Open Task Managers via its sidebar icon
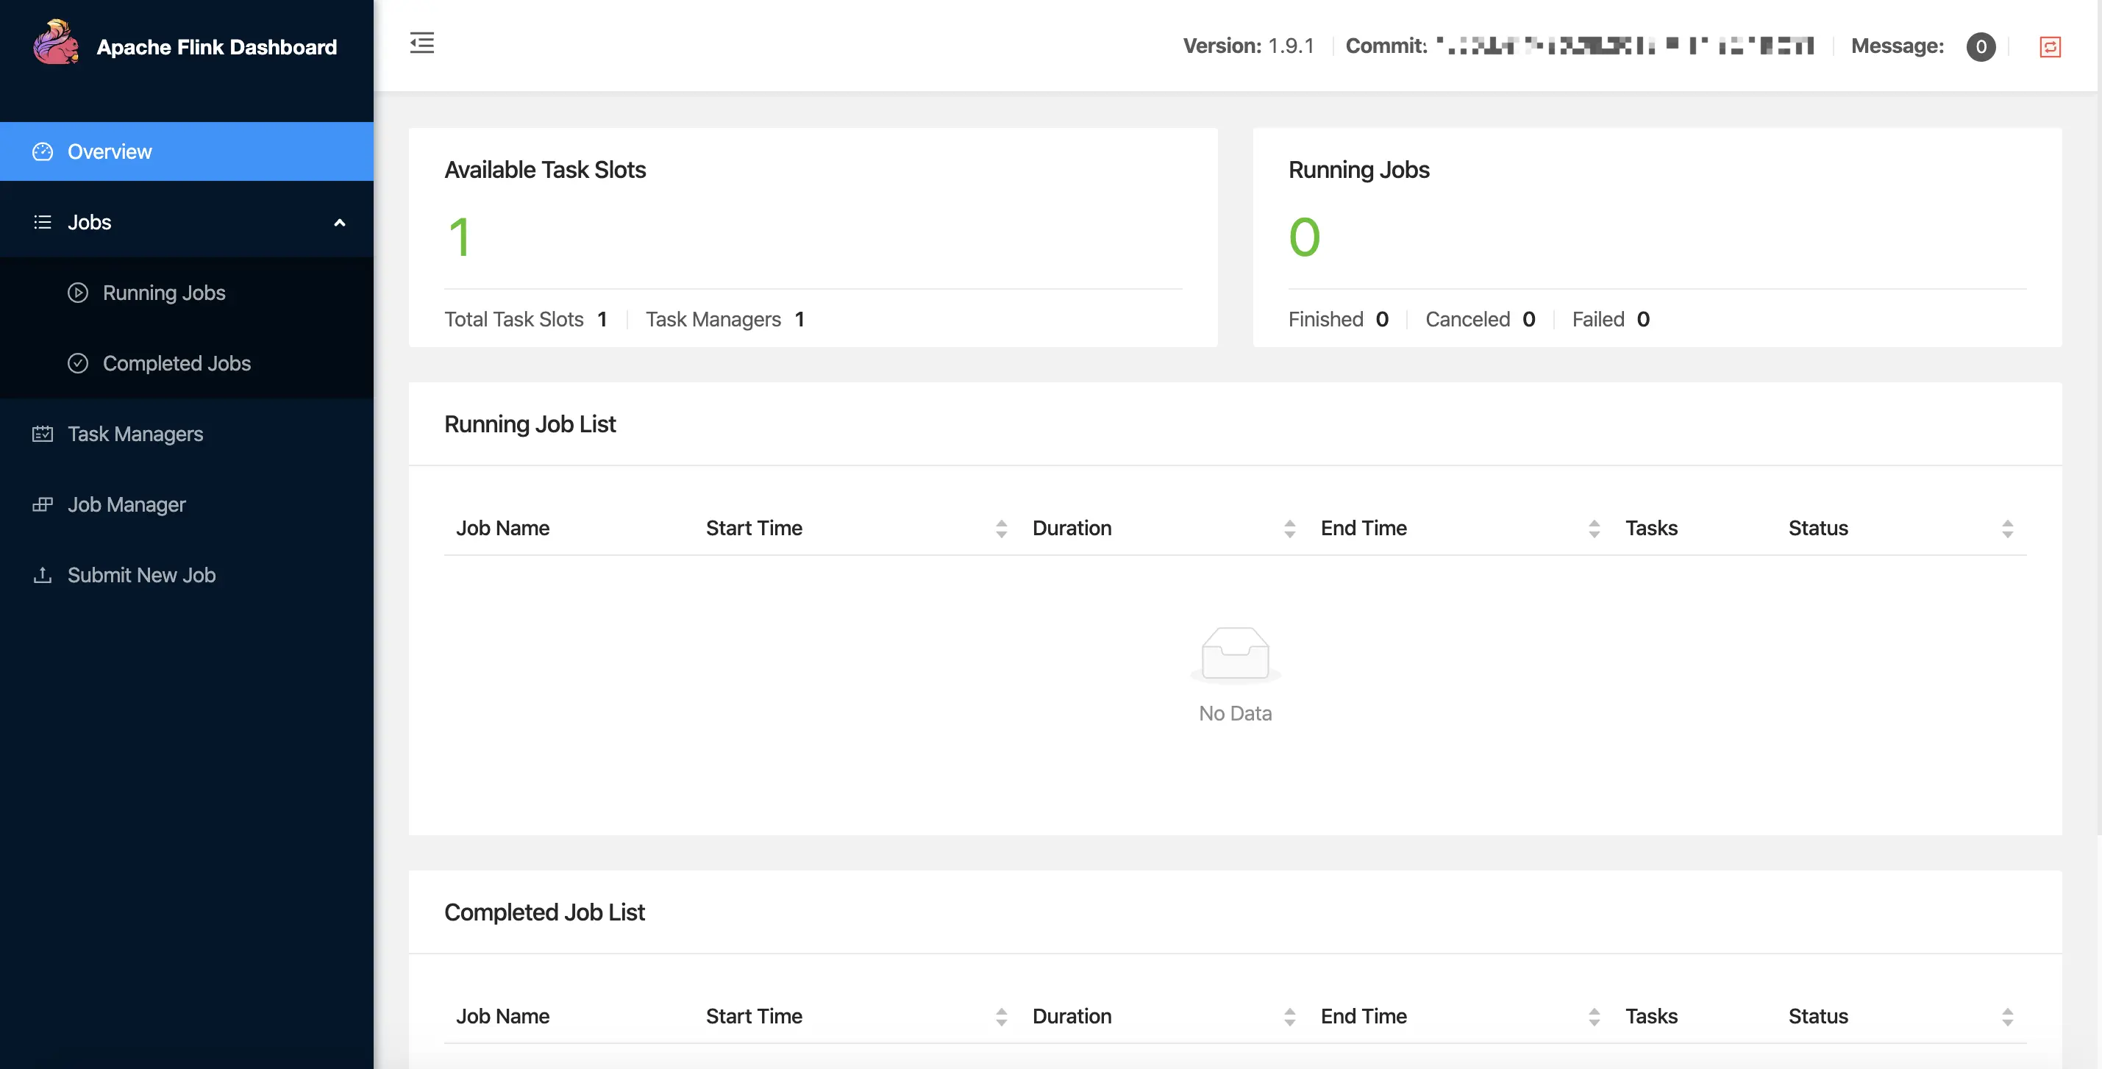 pos(42,434)
